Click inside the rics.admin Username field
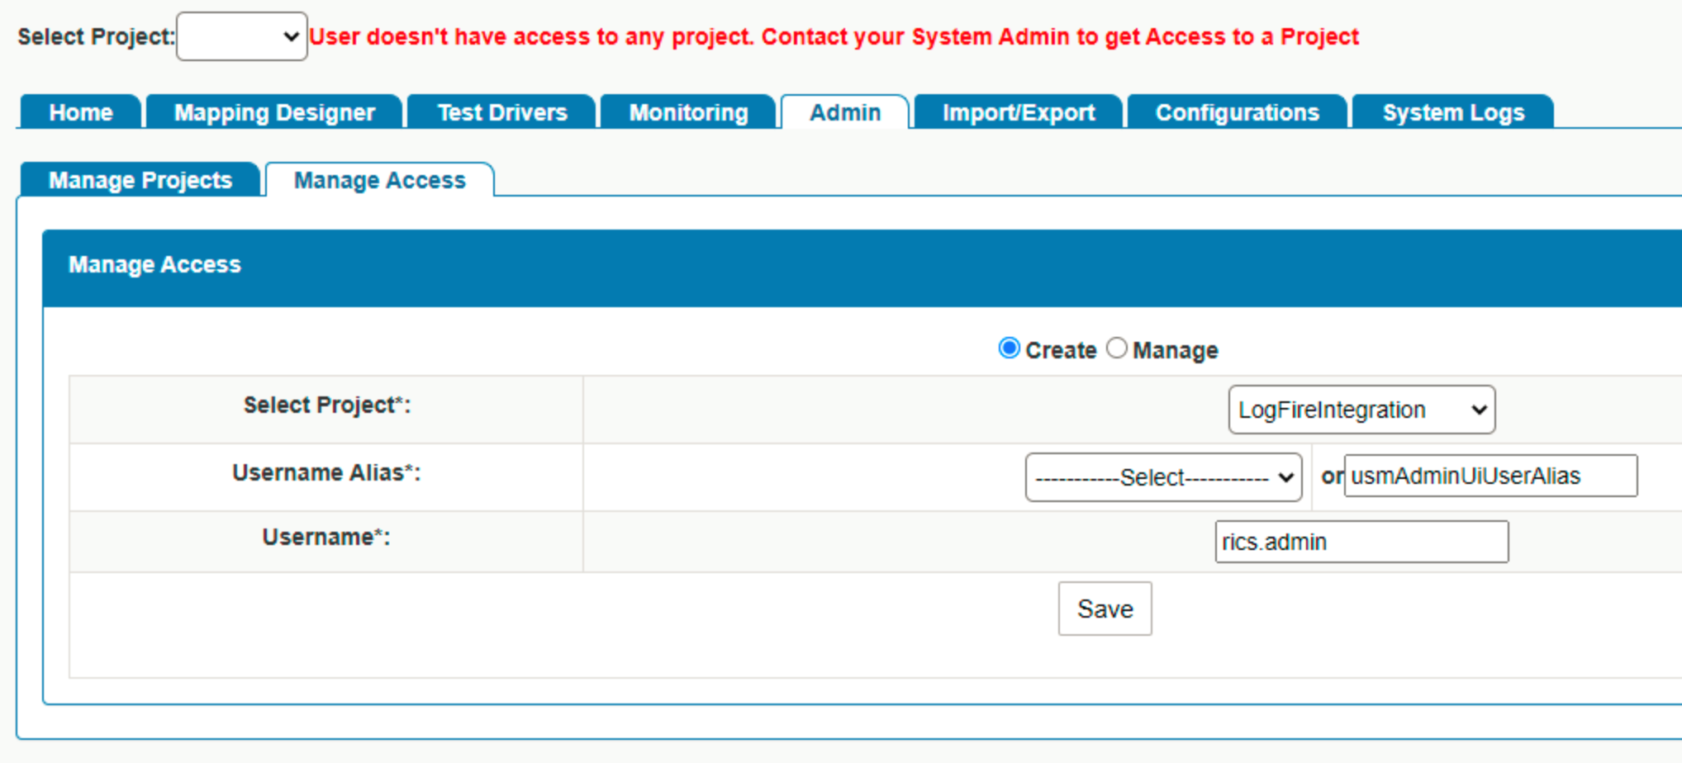1682x763 pixels. click(x=1361, y=542)
